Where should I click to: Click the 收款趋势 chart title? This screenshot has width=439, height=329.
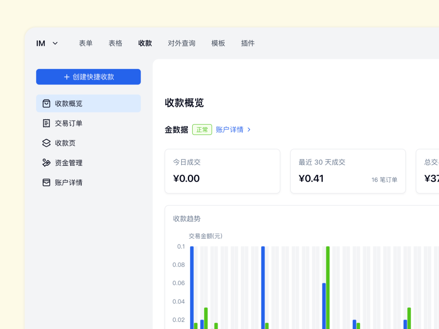[x=187, y=219]
